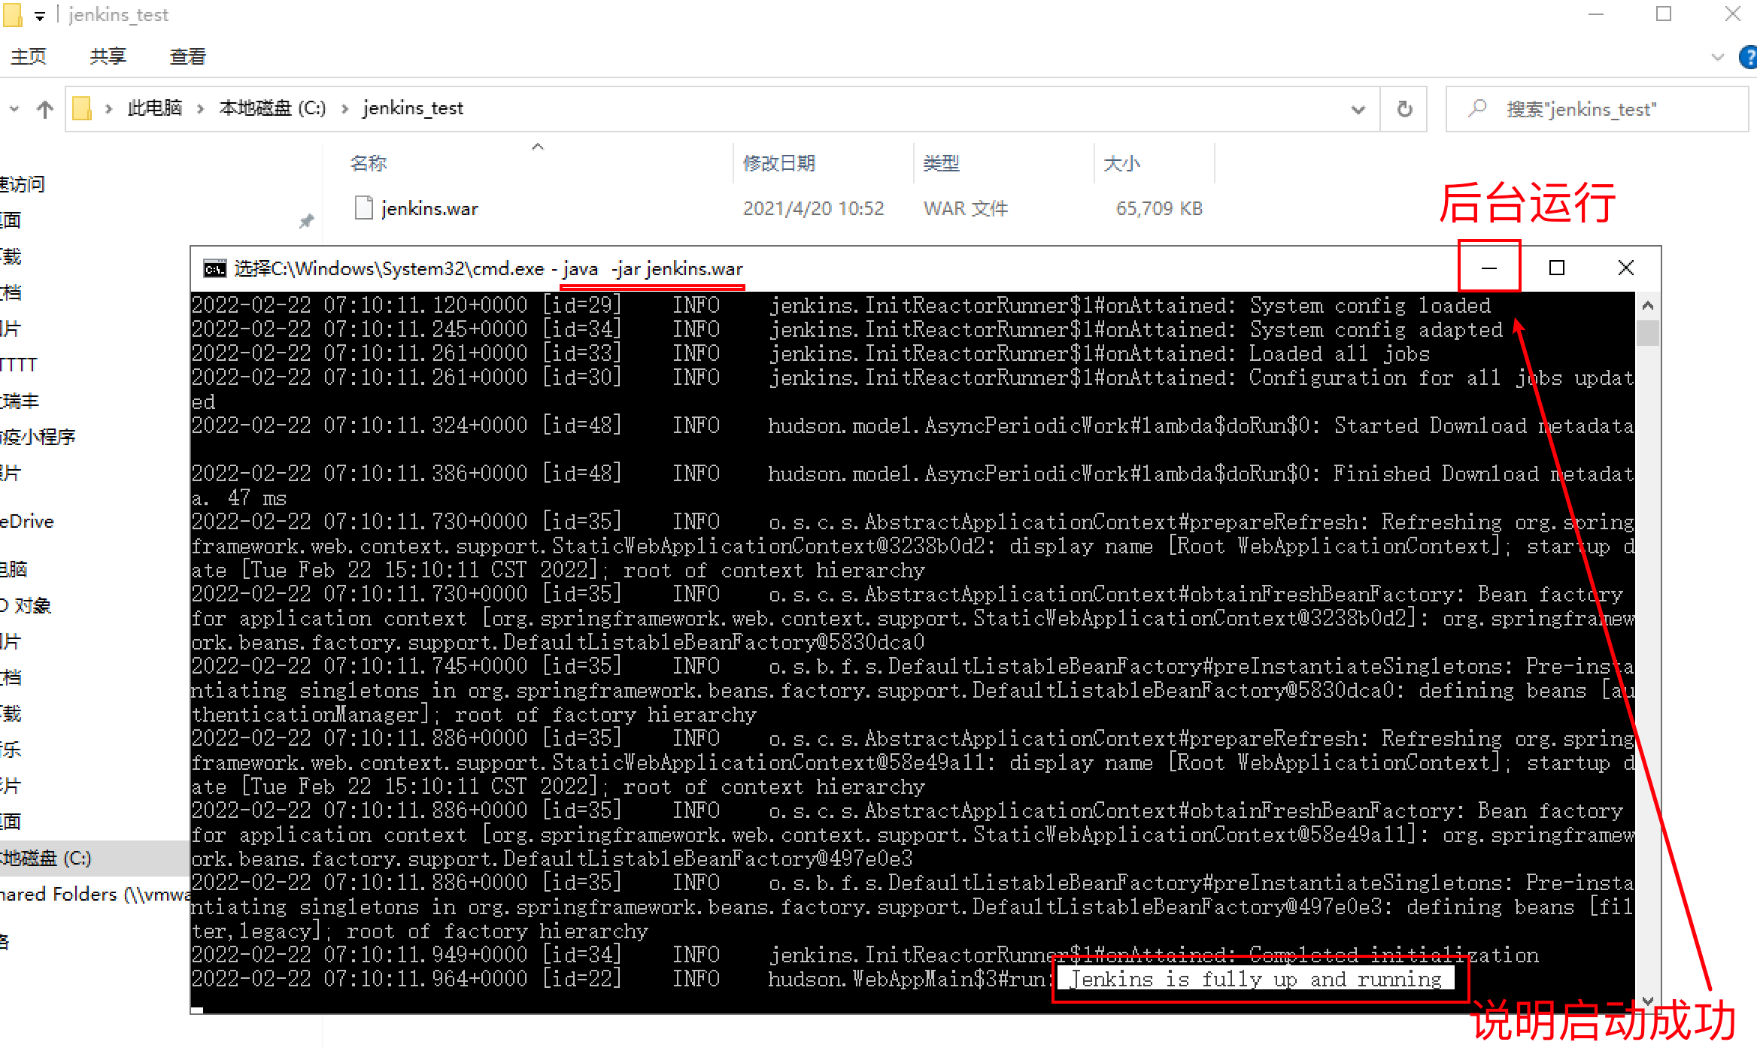The image size is (1757, 1048).
Task: Expand the ribbon with the chevron
Action: click(x=1717, y=57)
